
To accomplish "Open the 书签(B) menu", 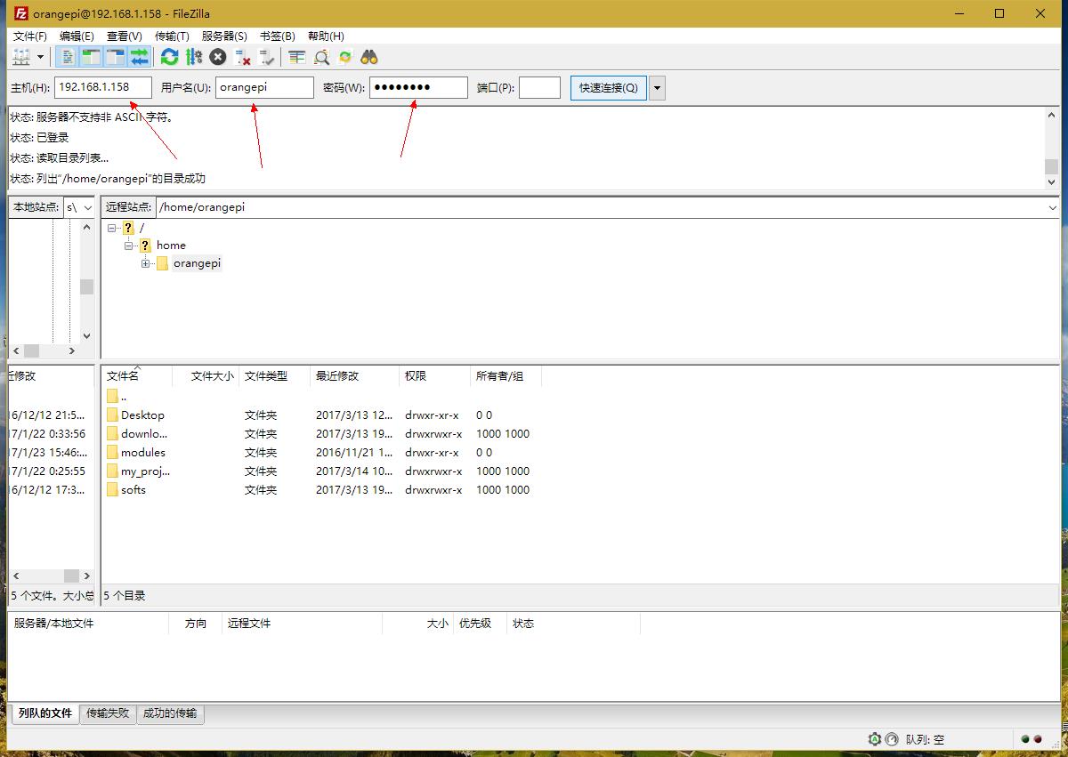I will pyautogui.click(x=277, y=36).
